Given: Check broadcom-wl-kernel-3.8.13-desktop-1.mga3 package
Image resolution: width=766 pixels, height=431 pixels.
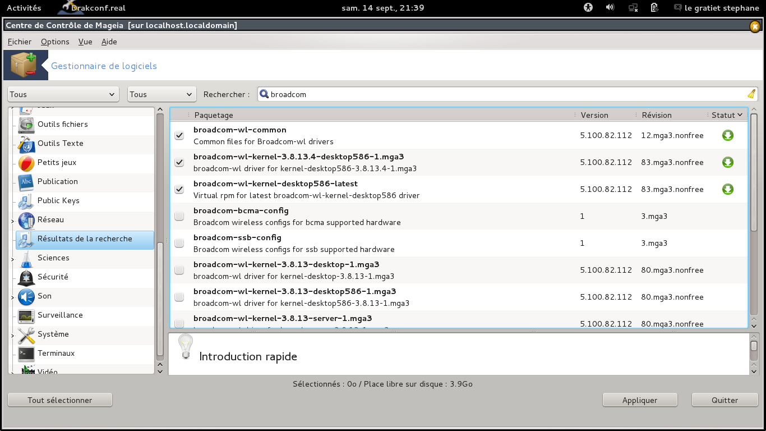Looking at the screenshot, I should pyautogui.click(x=179, y=270).
